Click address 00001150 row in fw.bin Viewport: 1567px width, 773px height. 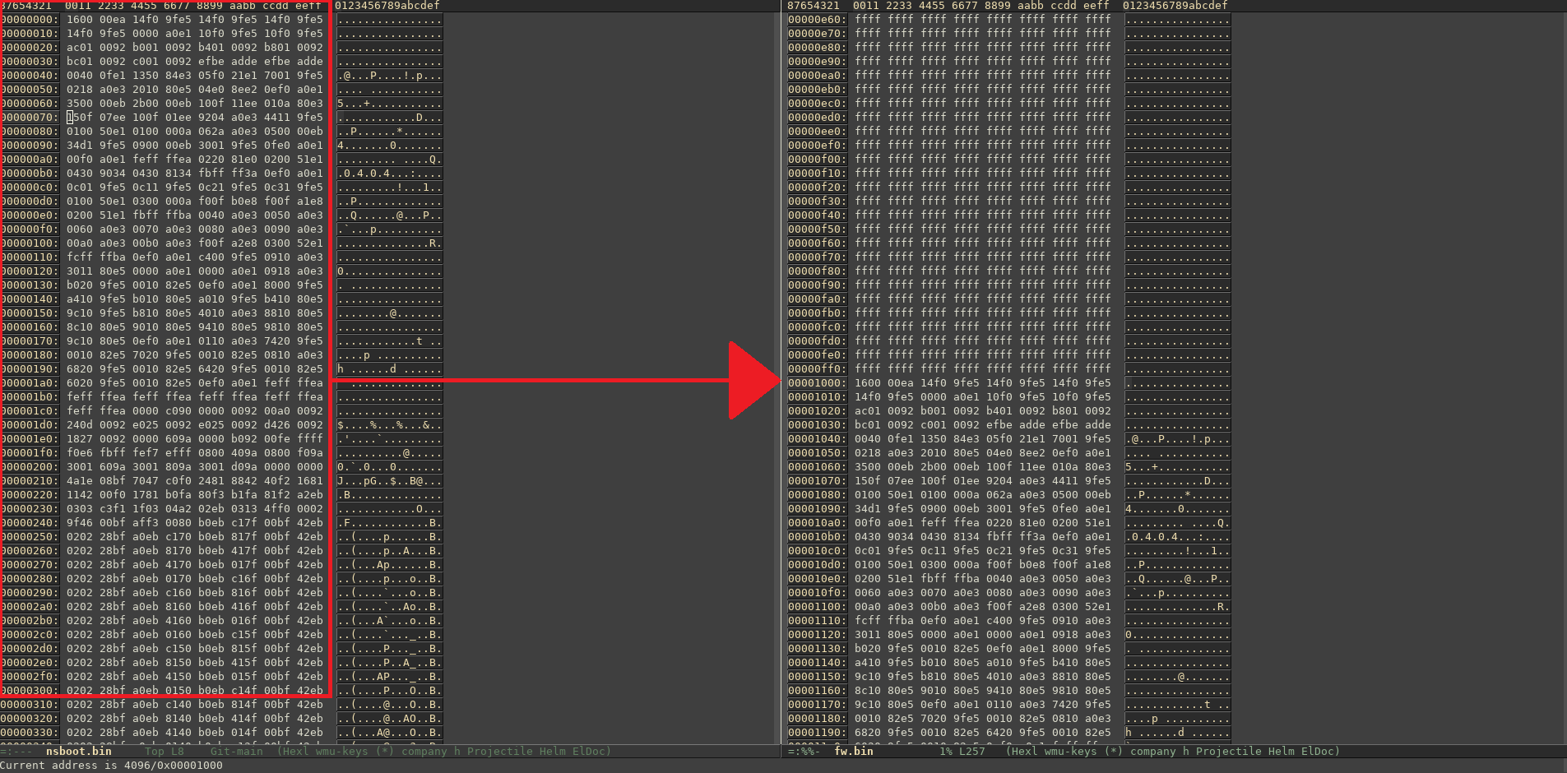pos(1009,676)
